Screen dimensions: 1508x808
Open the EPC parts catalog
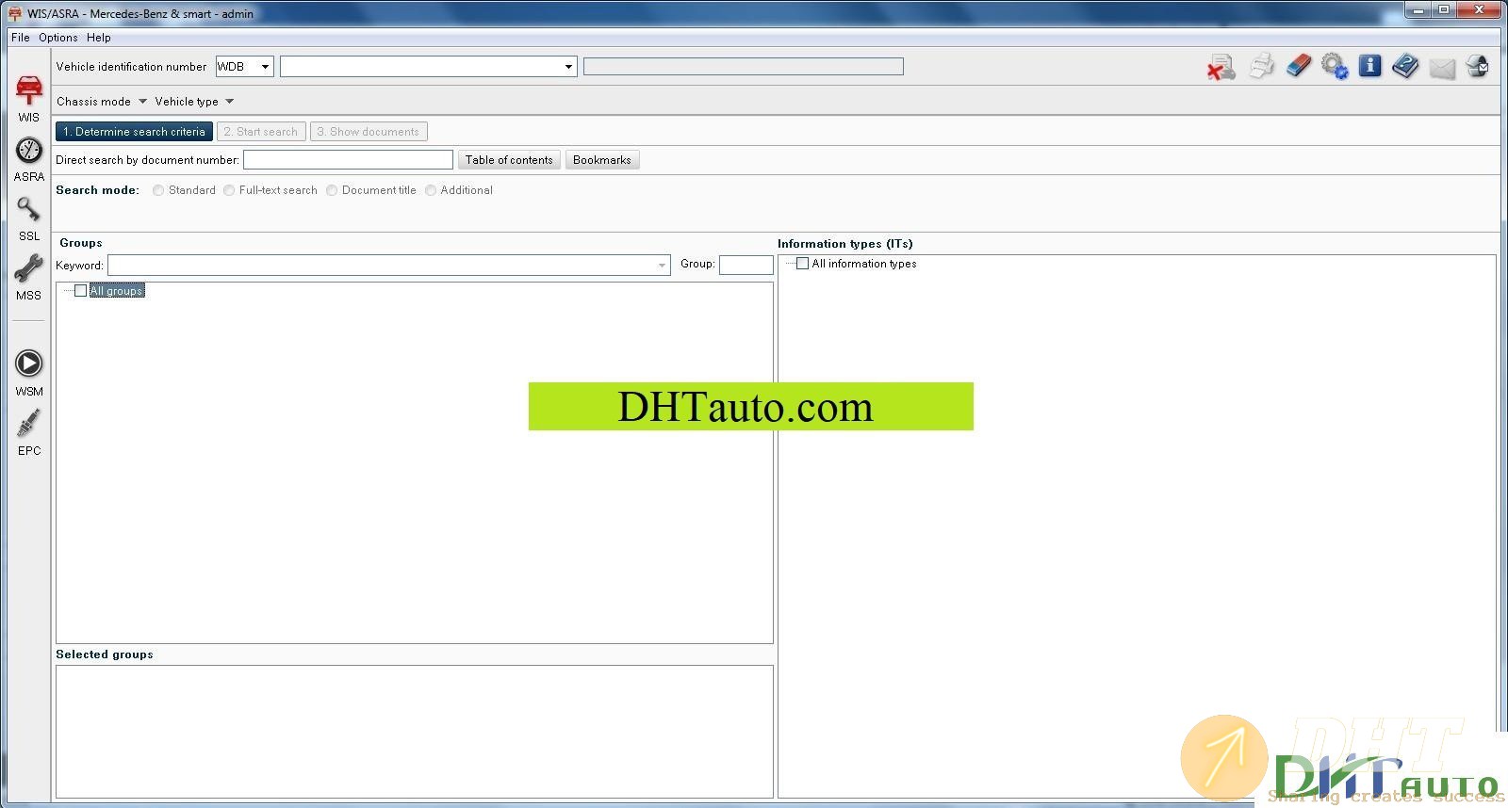[29, 432]
